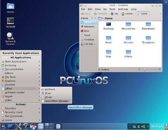Viewport: 168px width, 130px height.
Task: Click the volume speaker icon in the system tray
Action: point(143,127)
